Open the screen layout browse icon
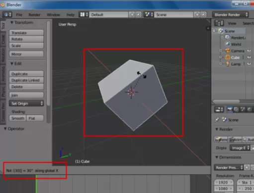254x193 pixels. click(x=84, y=15)
